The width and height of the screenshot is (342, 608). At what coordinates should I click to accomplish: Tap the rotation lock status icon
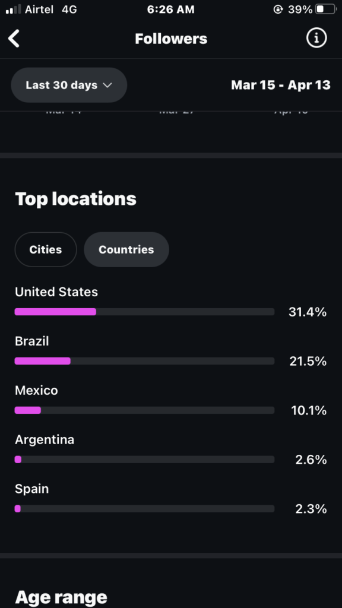[x=278, y=9]
